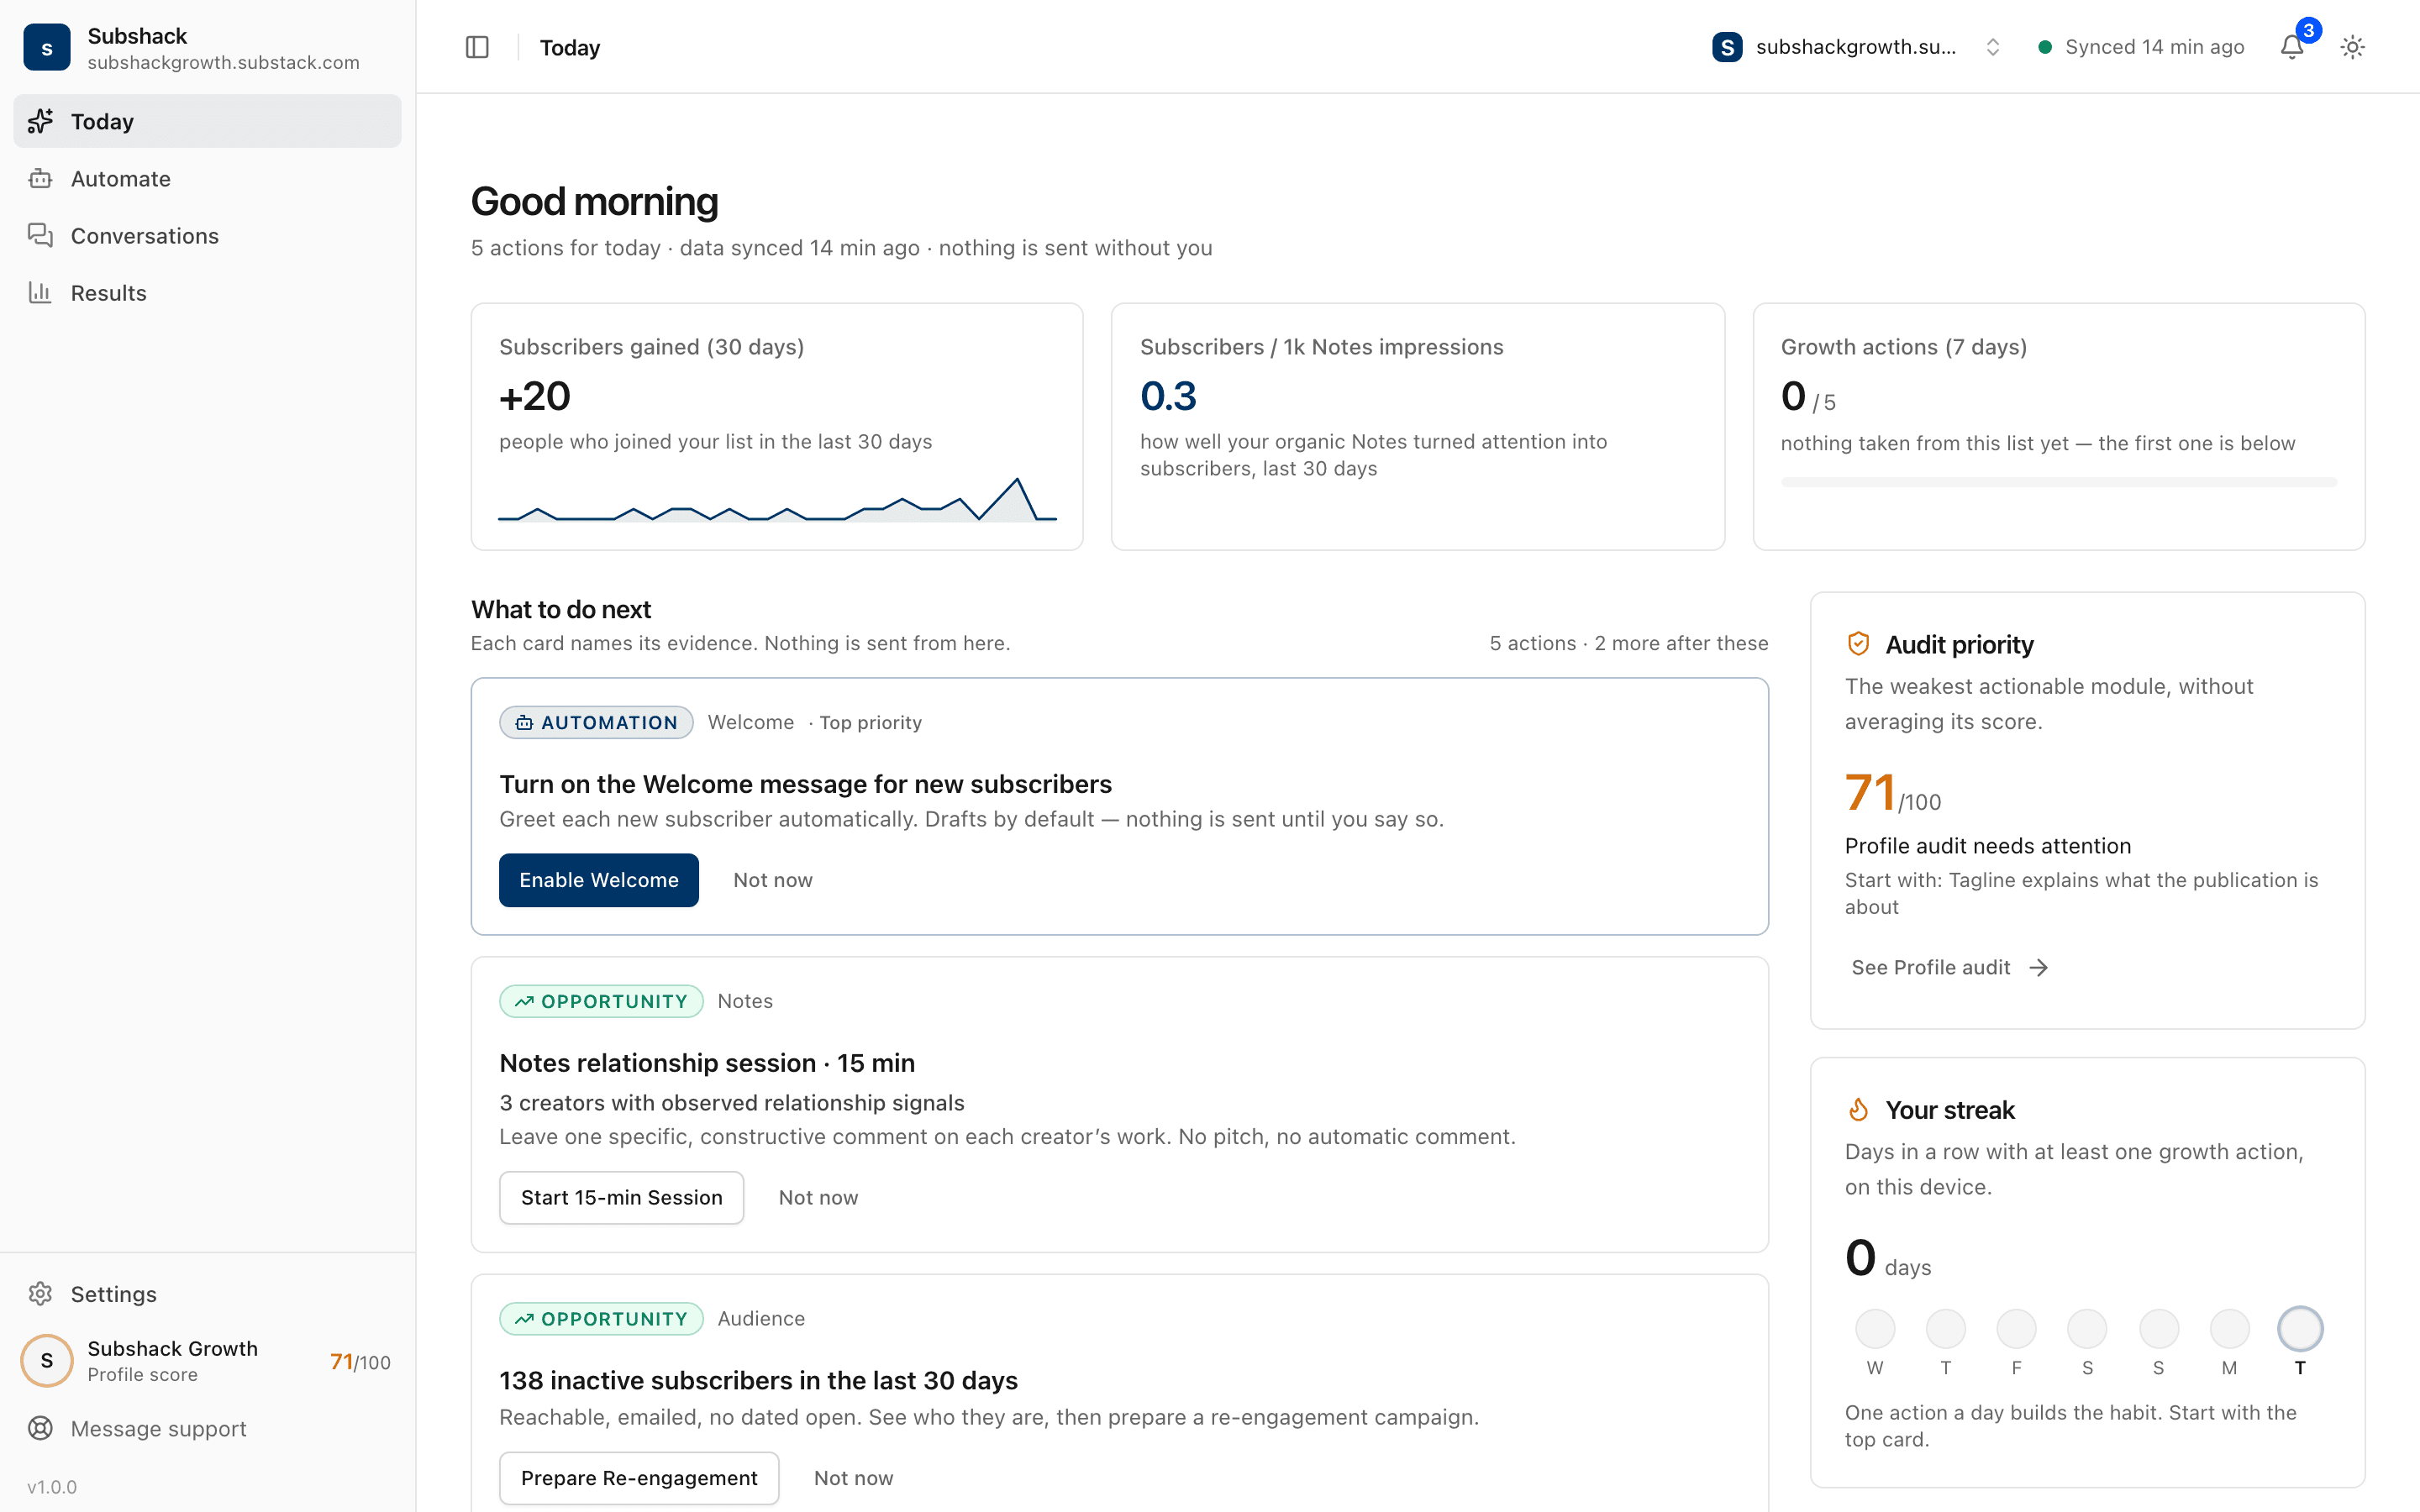Click the Message support lifebuoy icon
2420x1512 pixels.
pos(40,1428)
